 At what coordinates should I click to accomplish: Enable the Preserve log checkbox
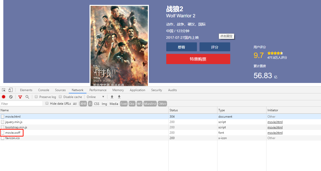[36, 97]
